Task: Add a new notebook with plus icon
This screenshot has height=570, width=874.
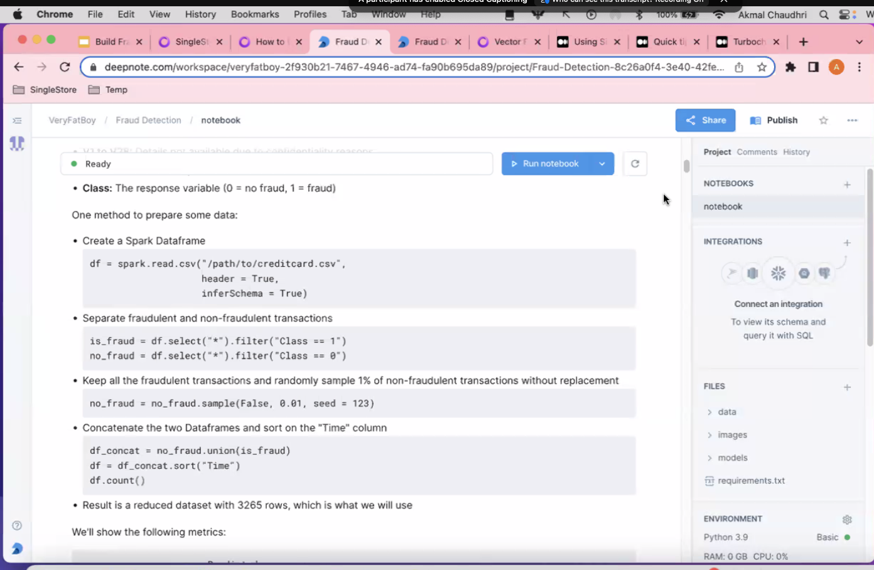Action: (847, 185)
